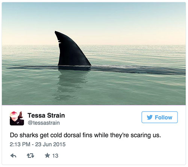This screenshot has width=188, height=167.
Task: Select the word 'dorsal' in the tweet
Action: click(x=72, y=135)
